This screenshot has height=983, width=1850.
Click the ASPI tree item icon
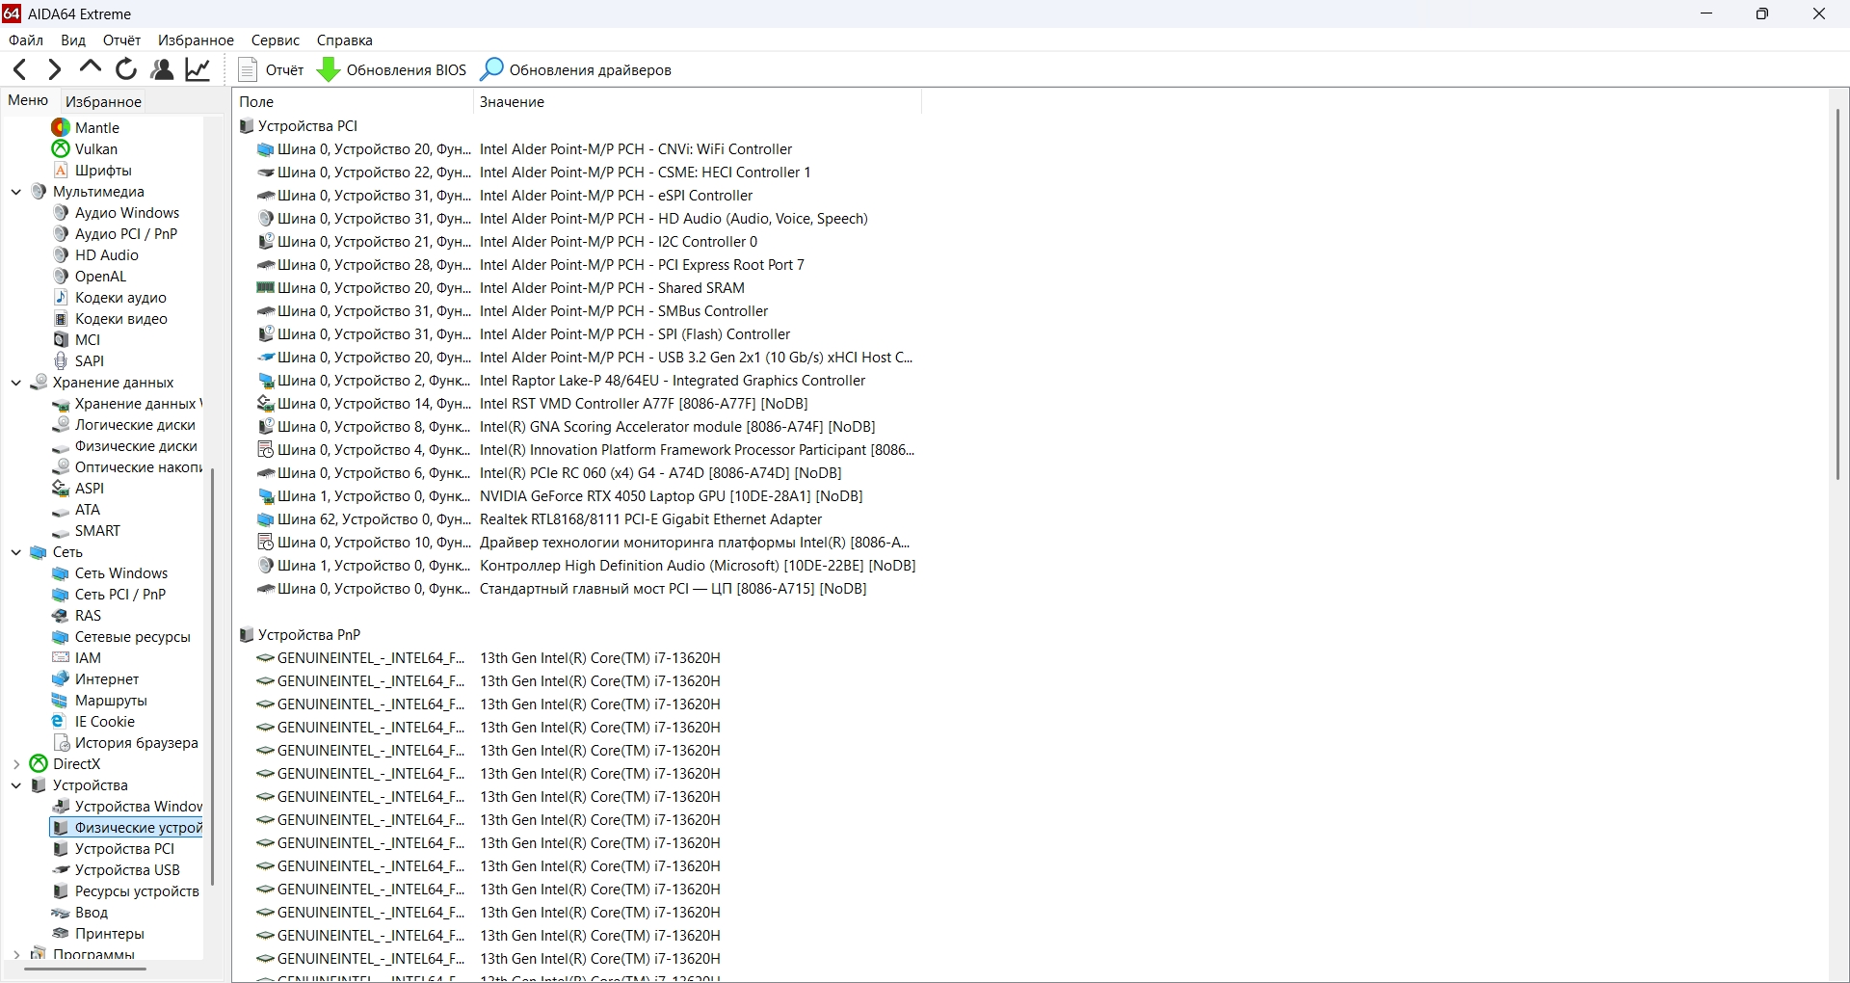61,489
